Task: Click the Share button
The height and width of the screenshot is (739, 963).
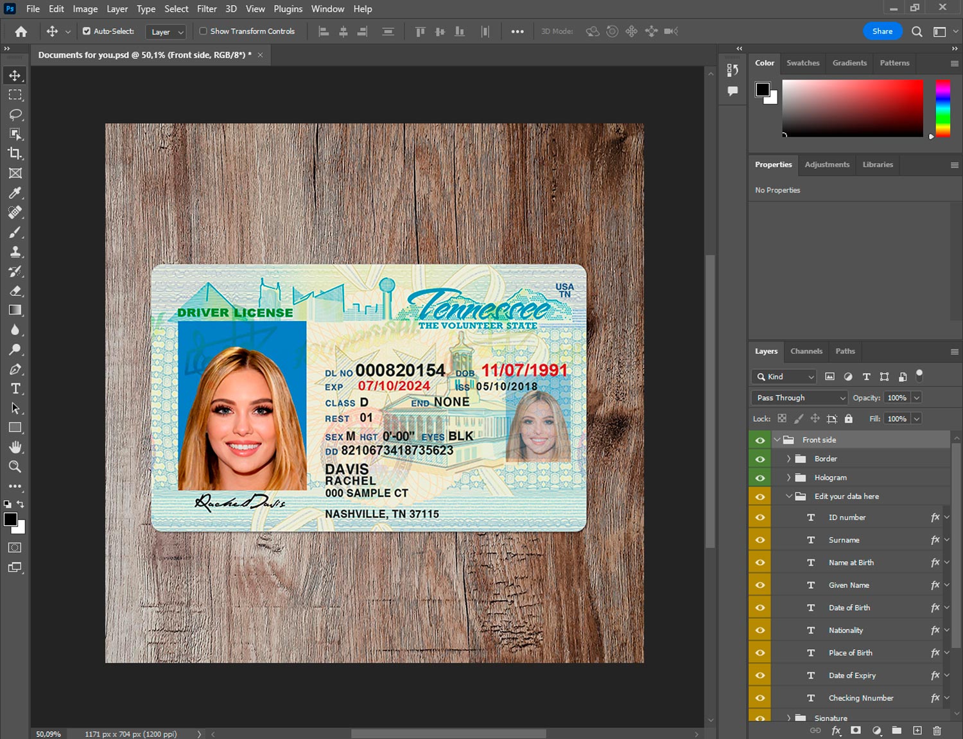Action: (x=882, y=31)
